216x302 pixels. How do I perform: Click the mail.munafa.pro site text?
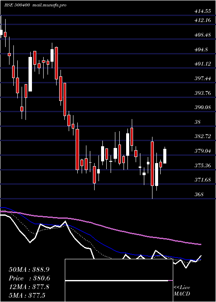(48, 5)
